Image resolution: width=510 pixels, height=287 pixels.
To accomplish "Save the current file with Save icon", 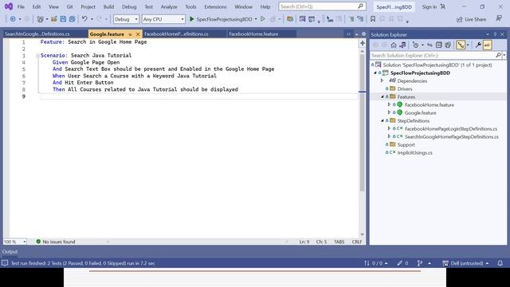I will (63, 19).
